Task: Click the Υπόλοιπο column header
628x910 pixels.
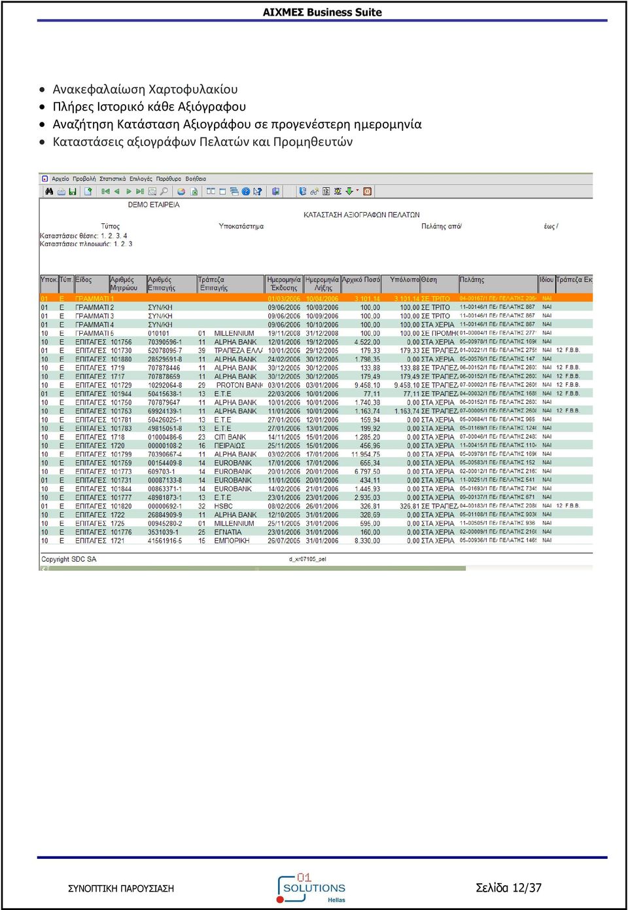Action: pyautogui.click(x=400, y=283)
